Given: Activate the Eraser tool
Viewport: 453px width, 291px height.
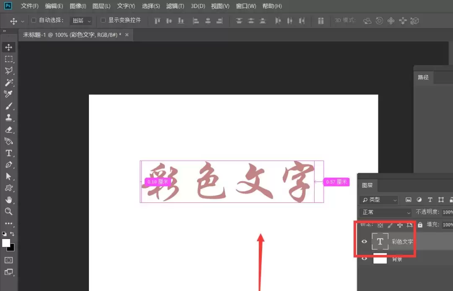Looking at the screenshot, I should (9, 130).
